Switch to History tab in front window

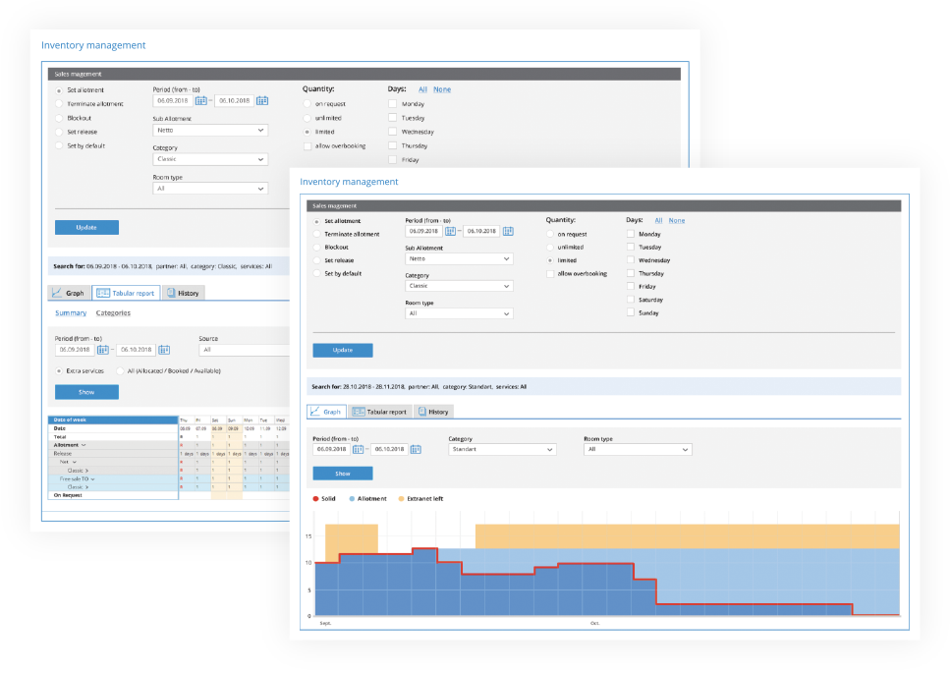tap(433, 412)
